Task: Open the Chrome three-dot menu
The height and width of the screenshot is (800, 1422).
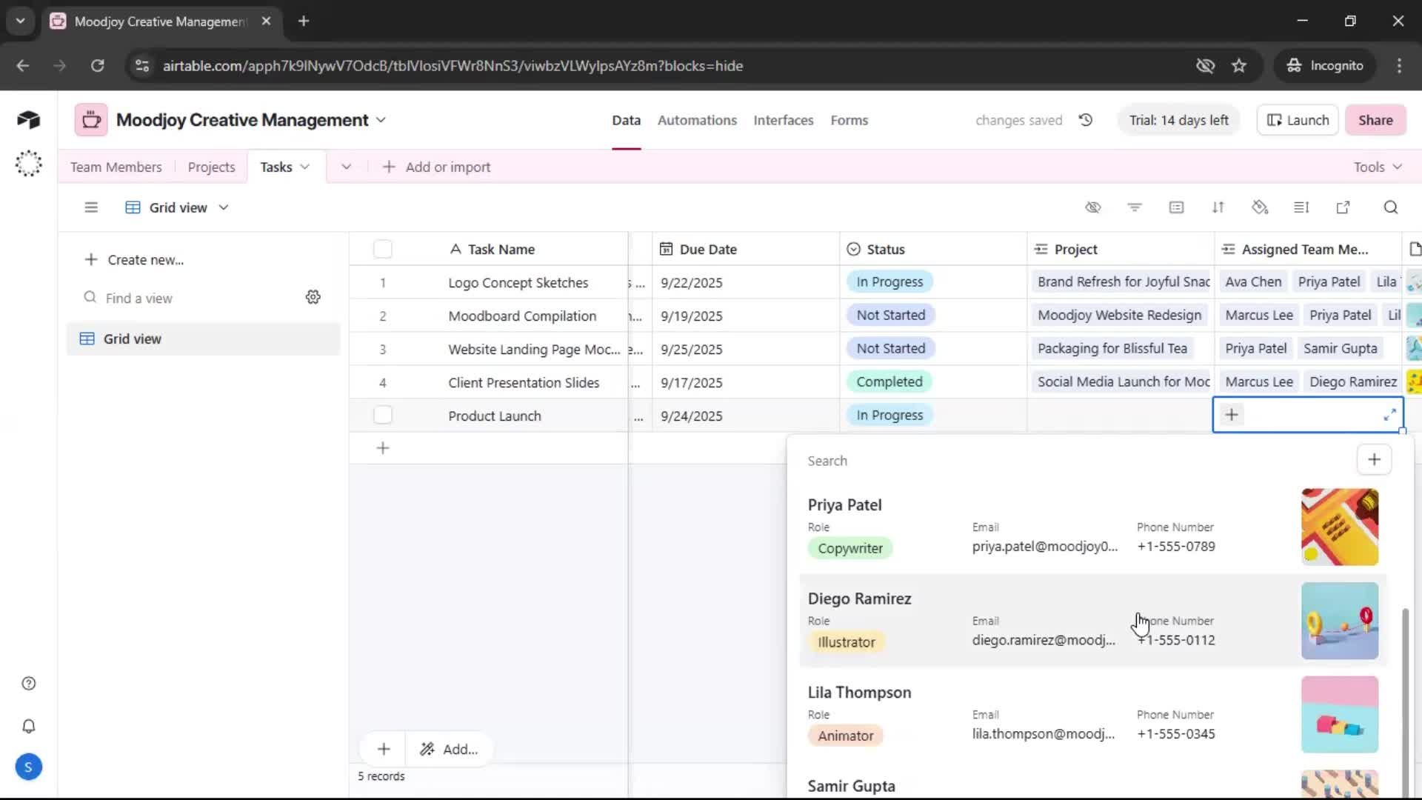Action: coord(1399,66)
